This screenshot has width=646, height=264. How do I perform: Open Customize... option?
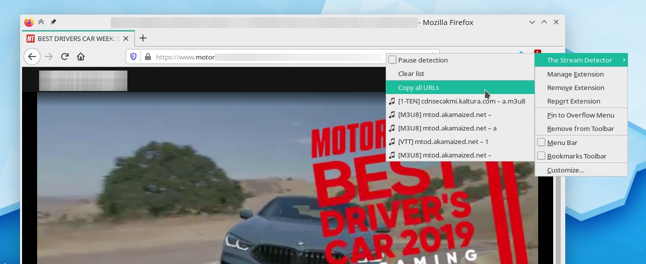coord(581,170)
